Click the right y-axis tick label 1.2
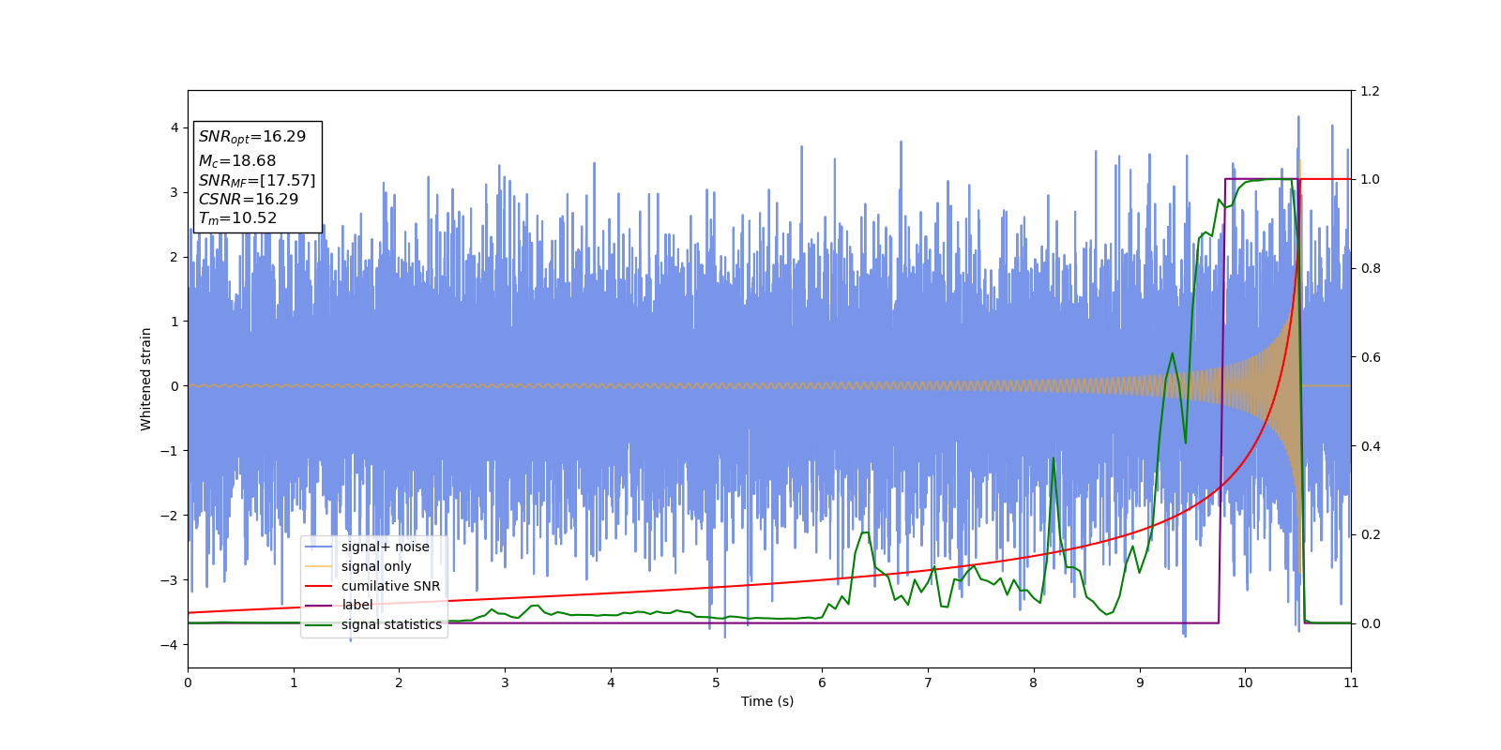 1370,91
